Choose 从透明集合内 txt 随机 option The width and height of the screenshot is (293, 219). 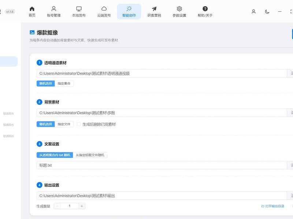(x=55, y=155)
